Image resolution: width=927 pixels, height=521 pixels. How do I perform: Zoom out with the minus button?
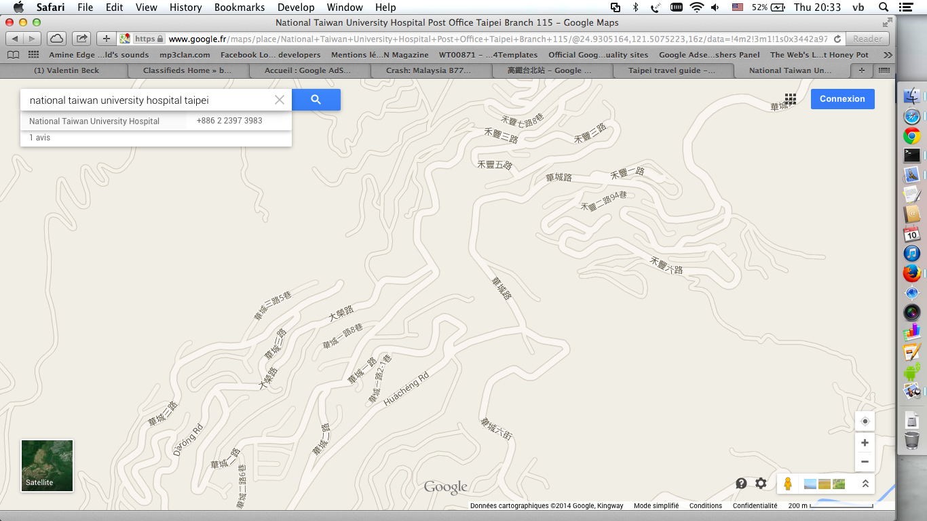click(x=865, y=462)
